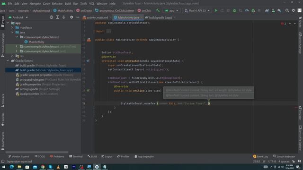Open the run configuration app dropdown
The image size is (303, 170).
click(171, 10)
